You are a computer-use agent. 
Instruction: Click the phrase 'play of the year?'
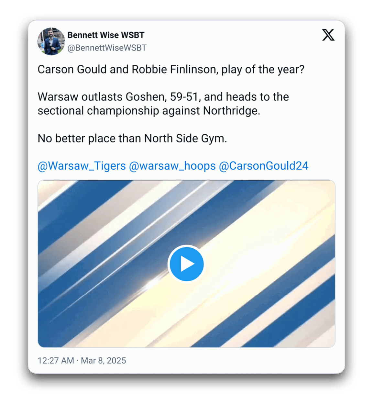[263, 70]
